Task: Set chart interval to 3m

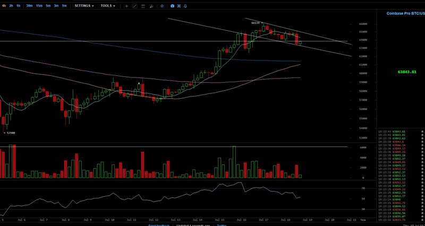Action: (56, 6)
